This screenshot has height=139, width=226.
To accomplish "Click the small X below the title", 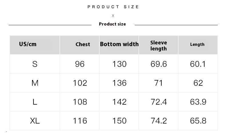I will tap(113, 16).
